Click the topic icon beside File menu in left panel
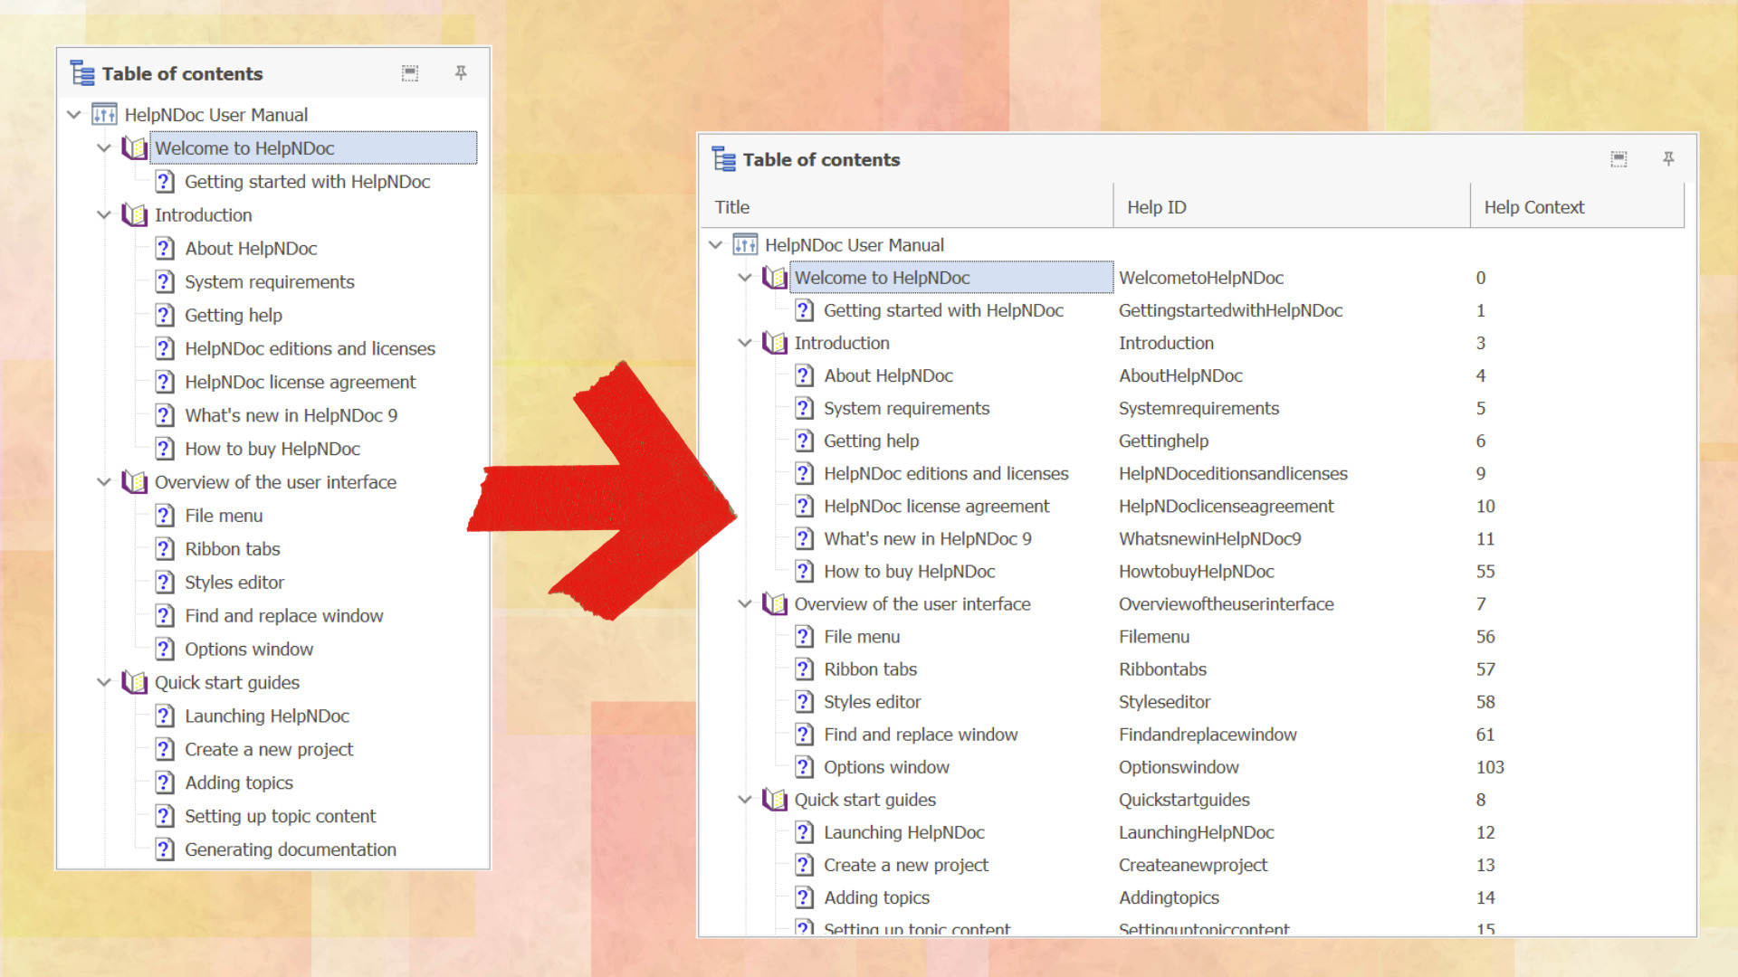The width and height of the screenshot is (1738, 977). click(x=165, y=515)
